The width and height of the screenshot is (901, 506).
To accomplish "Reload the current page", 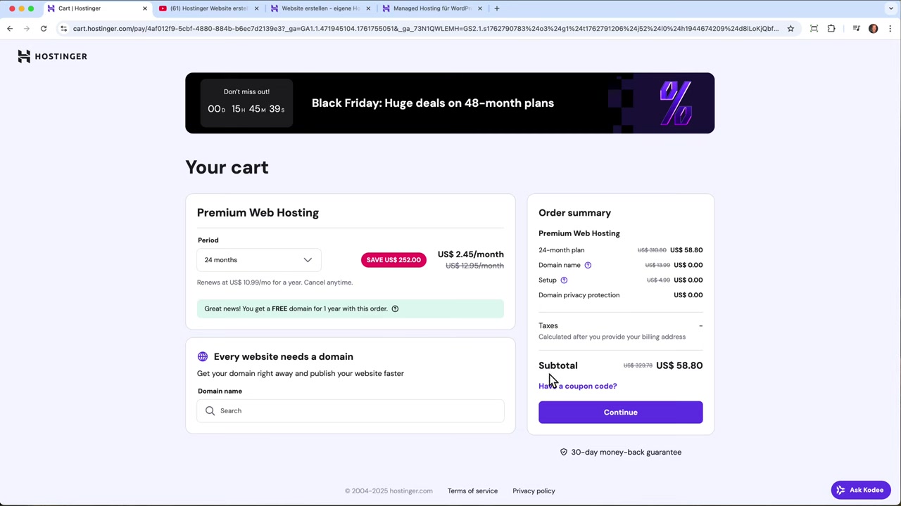I will point(44,29).
